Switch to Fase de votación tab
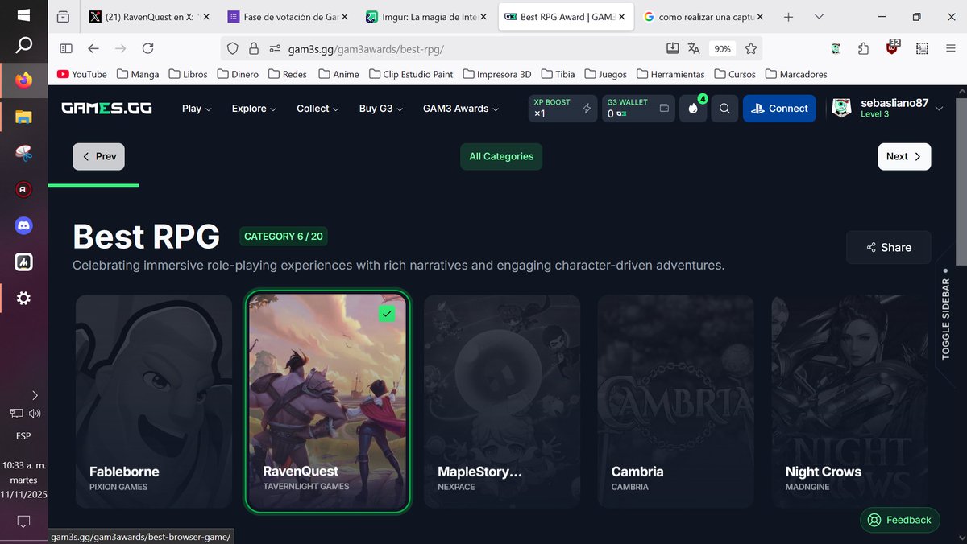This screenshot has width=967, height=544. [x=288, y=17]
